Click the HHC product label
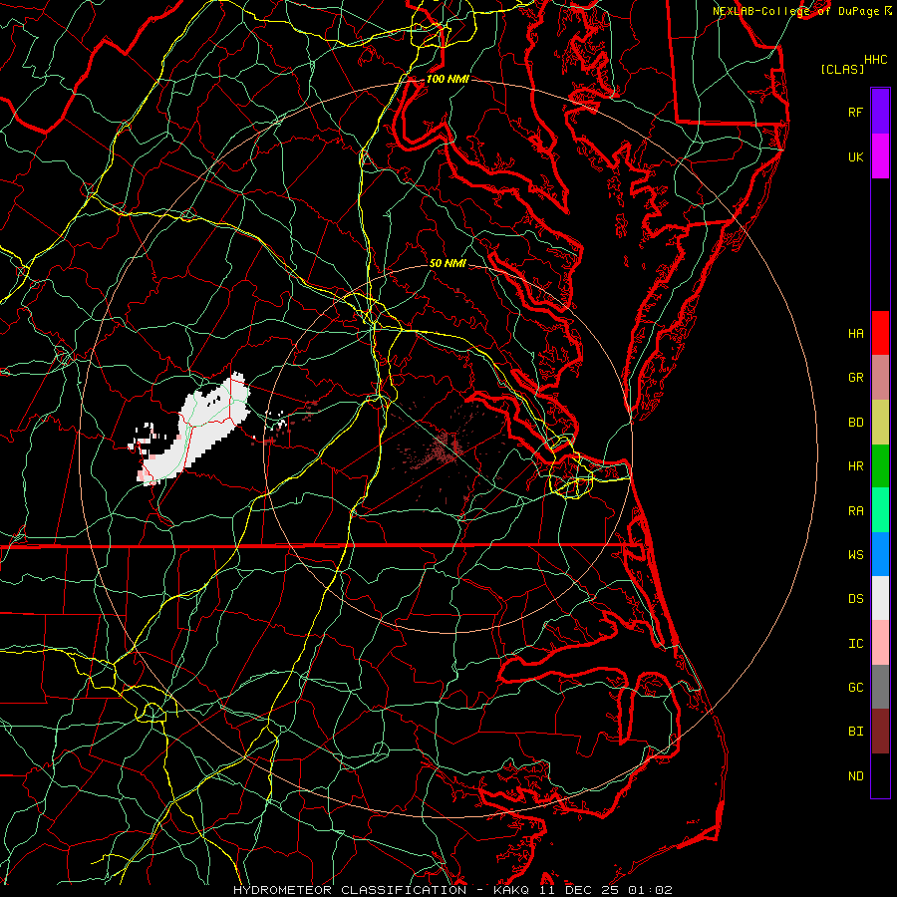897x897 pixels. [x=875, y=60]
